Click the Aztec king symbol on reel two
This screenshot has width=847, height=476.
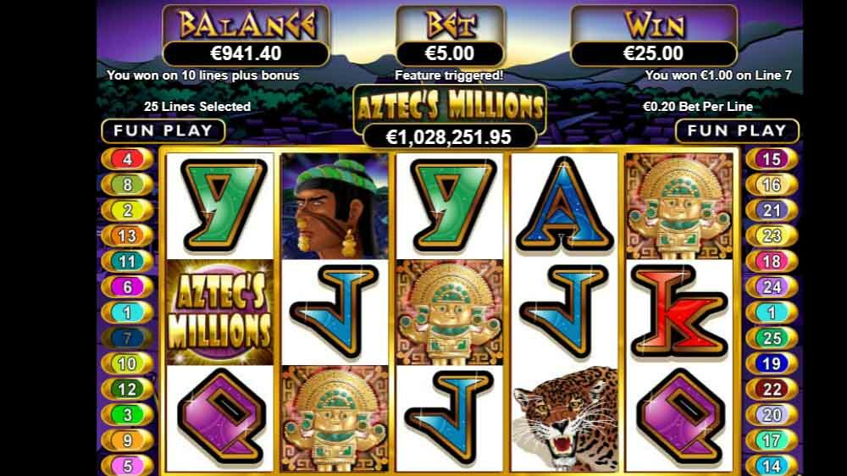[335, 206]
